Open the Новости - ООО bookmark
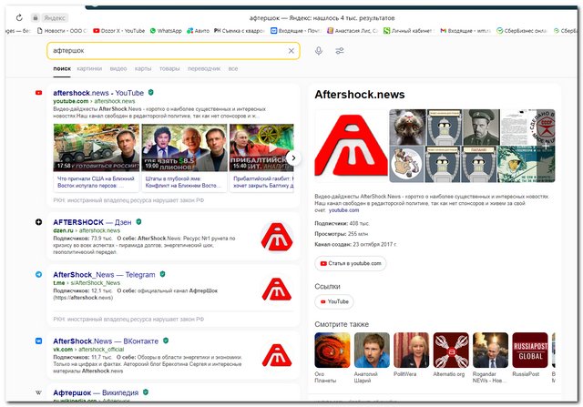The height and width of the screenshot is (407, 583). [x=62, y=31]
